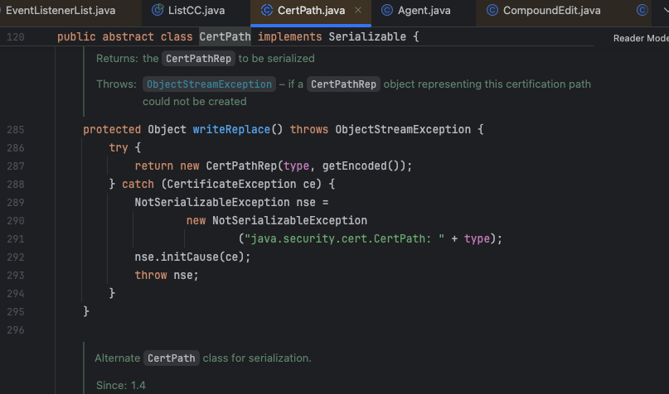
Task: Click CertPath link in Alternate class doc
Action: point(172,358)
